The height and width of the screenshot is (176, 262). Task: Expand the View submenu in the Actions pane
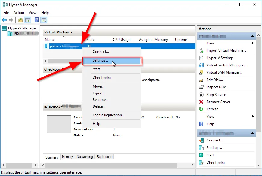253,117
